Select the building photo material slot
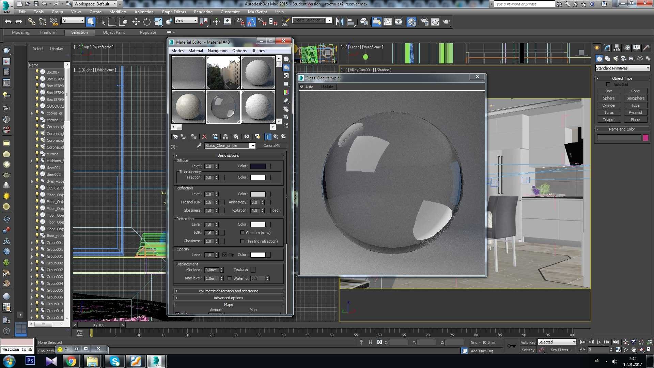 (223, 73)
